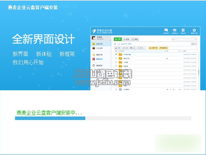Click the 全新界面设计 heading
This screenshot has width=206, height=155.
(x=43, y=39)
